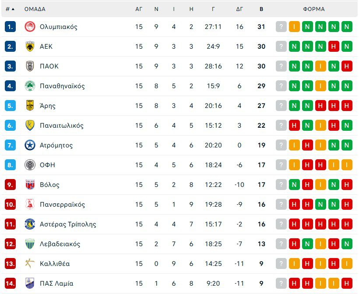Click the rank 1 position badge
Screen dimensions: 359x294
tap(10, 27)
